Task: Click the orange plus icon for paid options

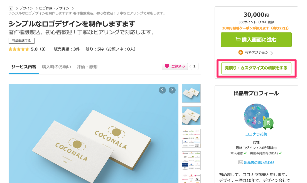Action: click(241, 52)
